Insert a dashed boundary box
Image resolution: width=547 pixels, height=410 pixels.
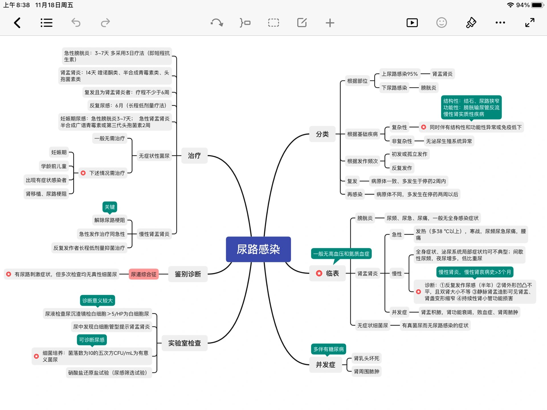click(x=273, y=23)
